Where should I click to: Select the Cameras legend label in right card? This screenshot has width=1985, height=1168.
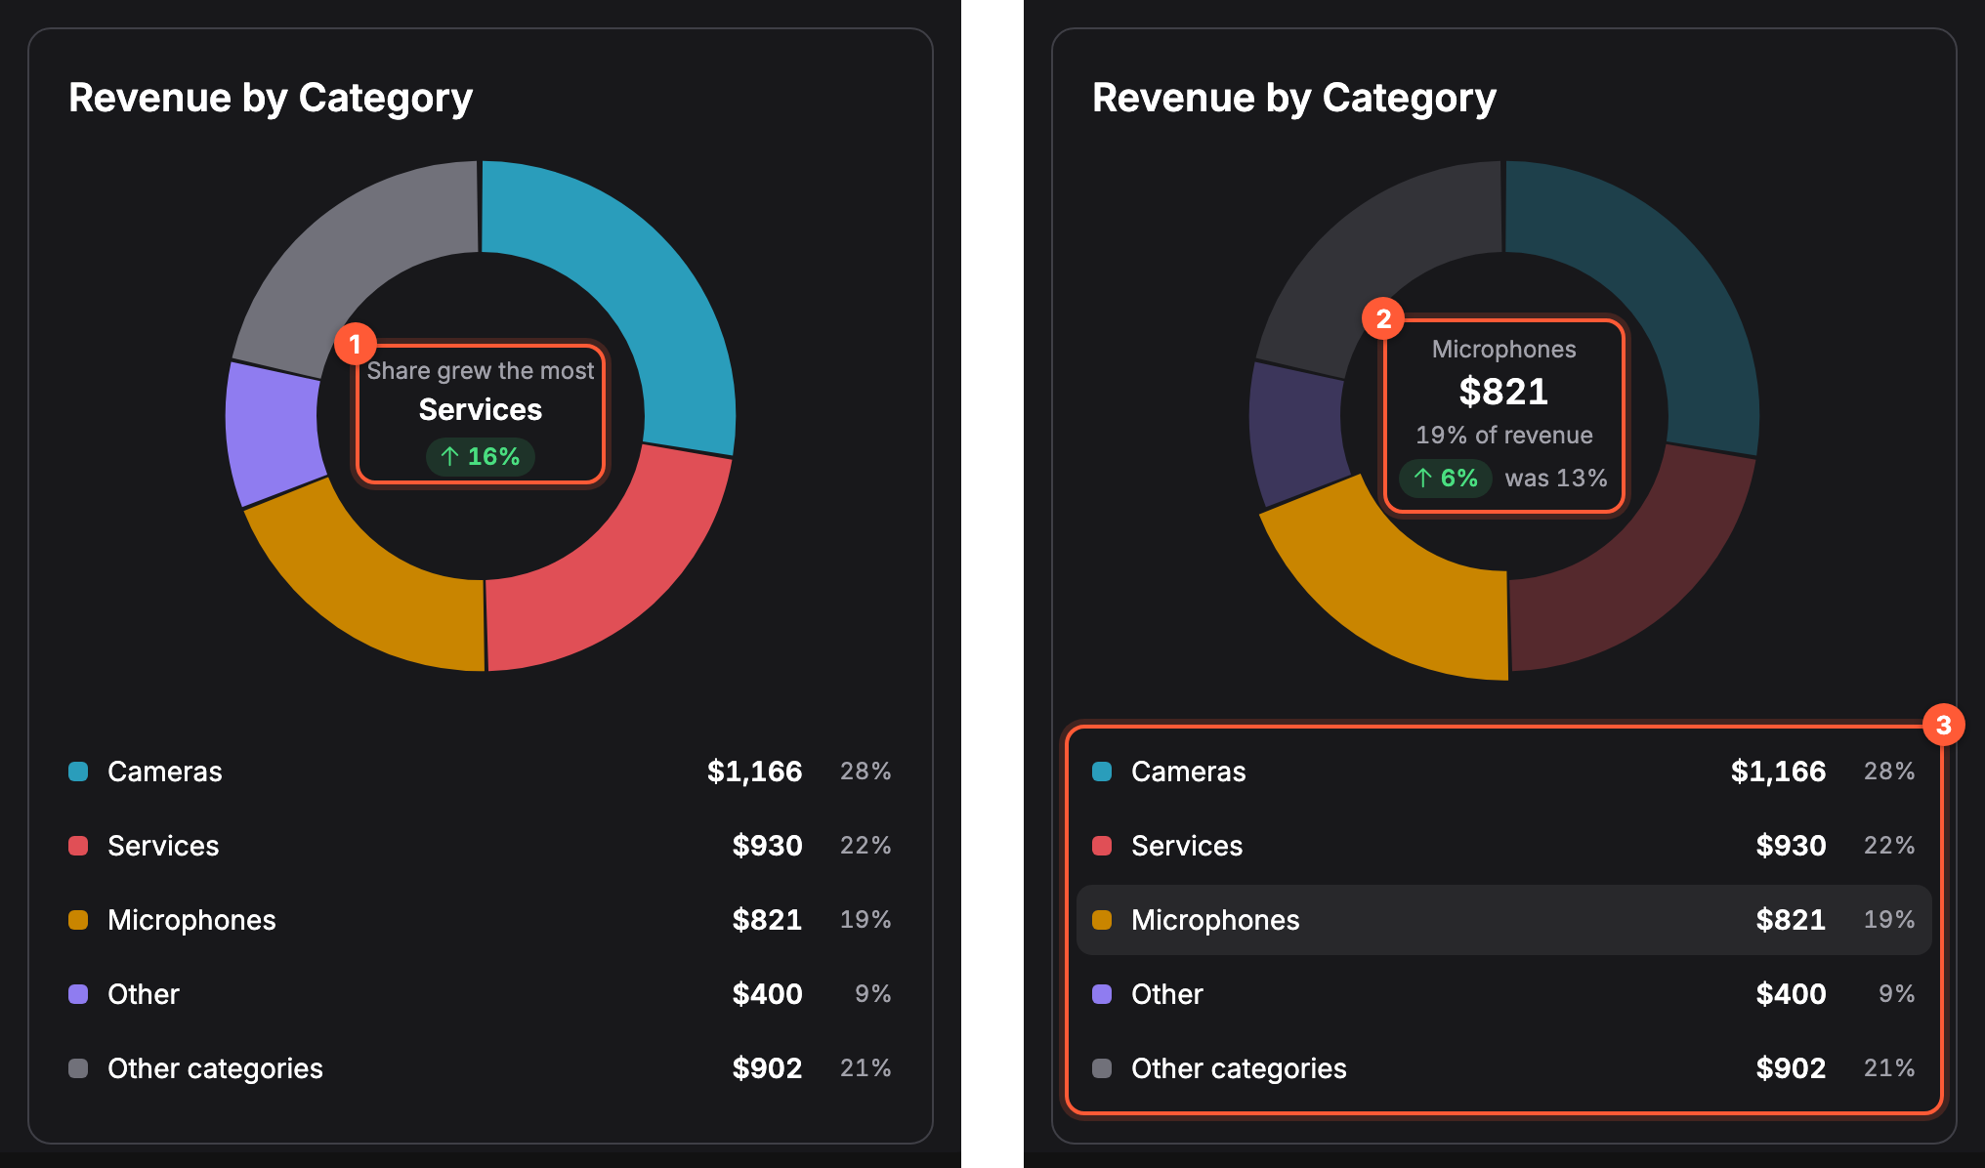(x=1189, y=772)
